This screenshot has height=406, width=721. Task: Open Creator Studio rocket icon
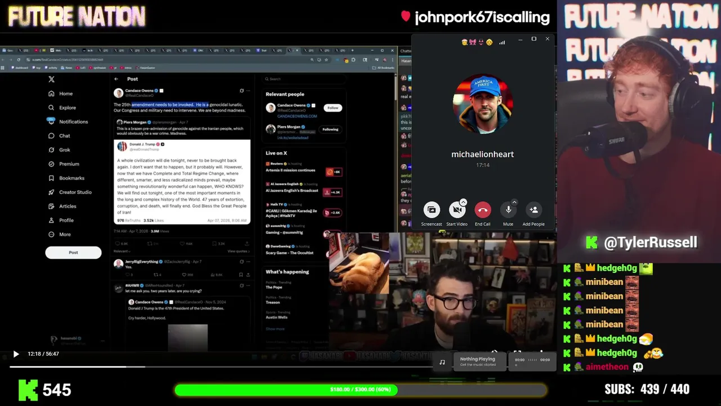pyautogui.click(x=51, y=192)
